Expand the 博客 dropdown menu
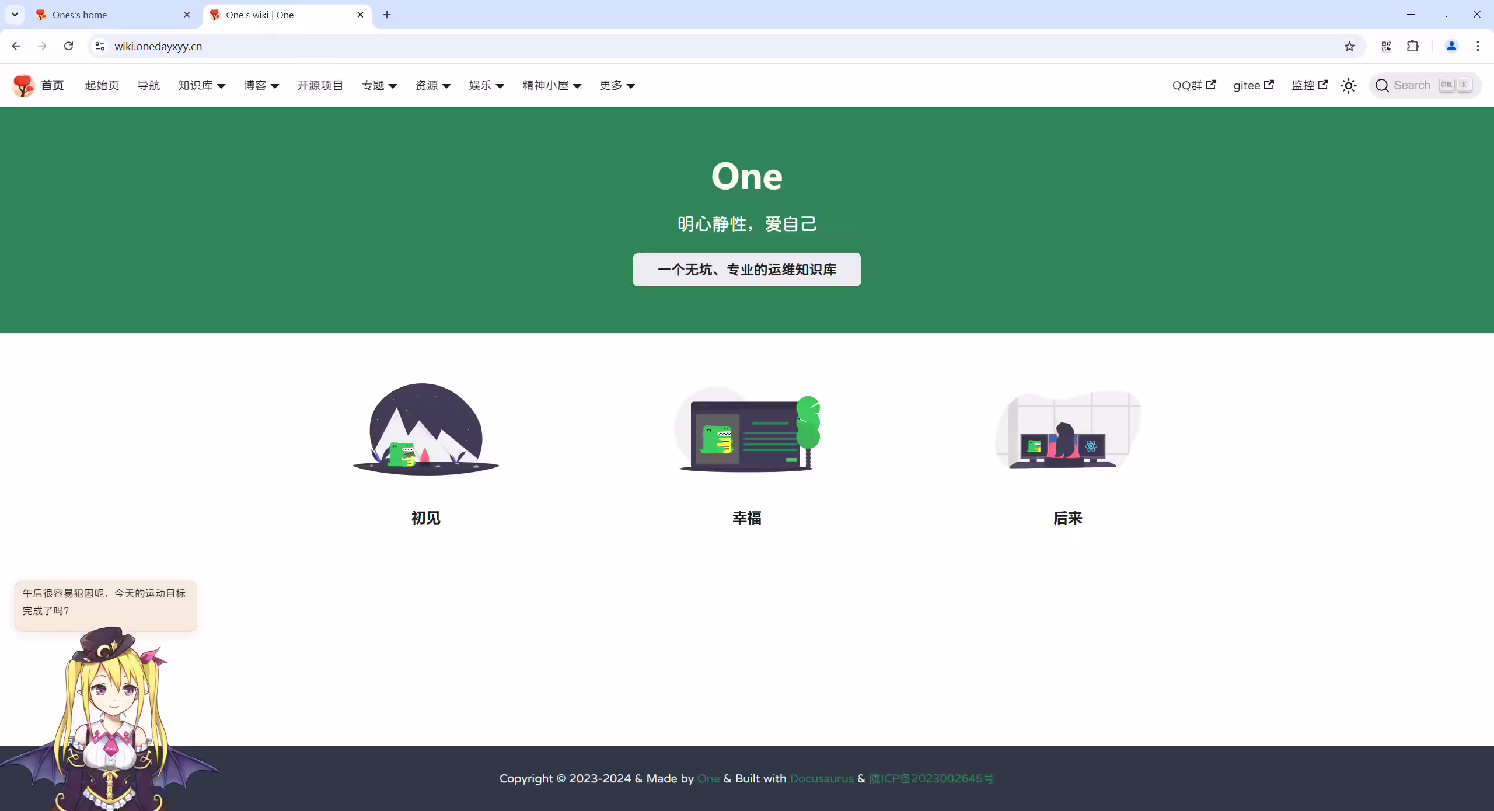 click(261, 86)
